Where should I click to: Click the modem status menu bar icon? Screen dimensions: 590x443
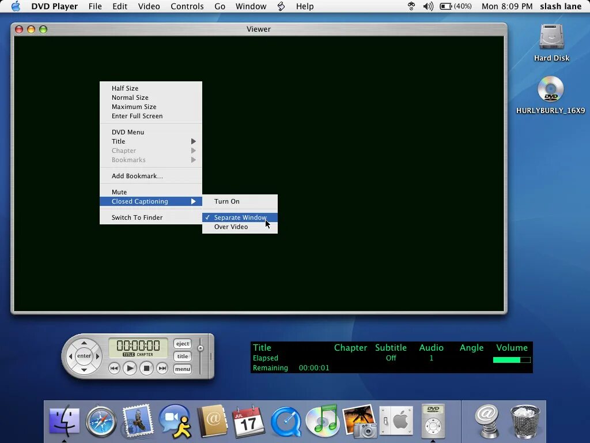click(x=411, y=6)
